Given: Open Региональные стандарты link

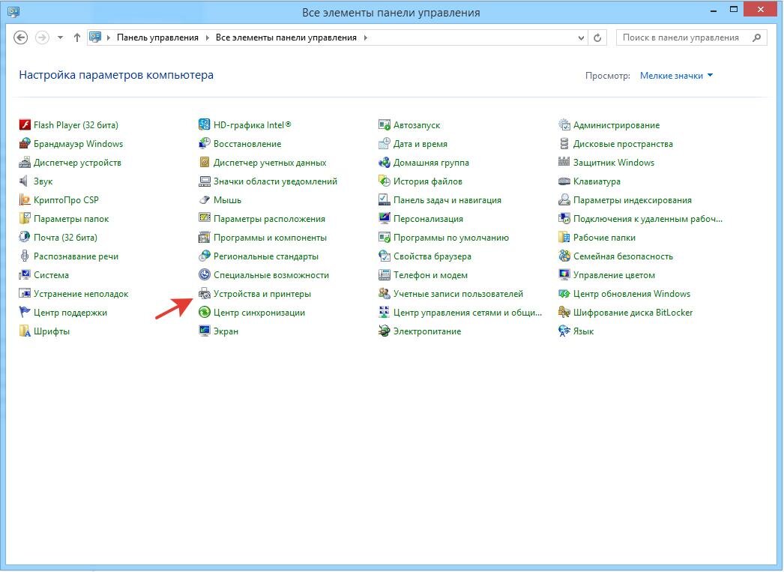Looking at the screenshot, I should [266, 256].
